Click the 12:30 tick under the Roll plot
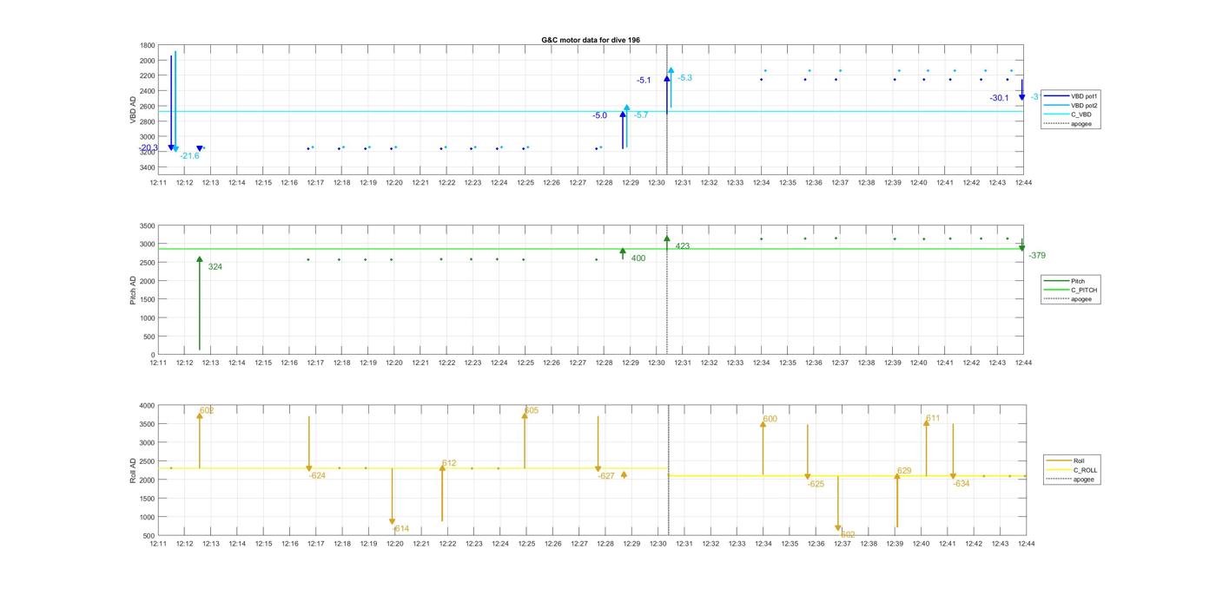 [659, 544]
